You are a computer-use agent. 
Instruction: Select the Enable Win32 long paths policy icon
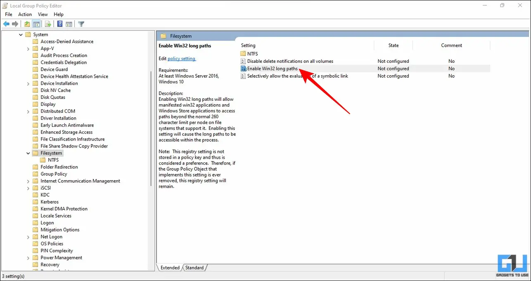pos(244,69)
